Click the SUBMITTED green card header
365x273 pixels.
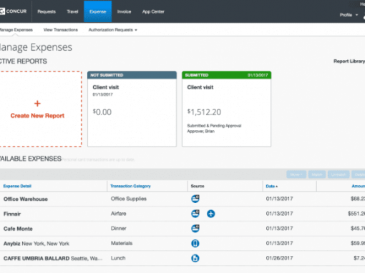(226, 75)
